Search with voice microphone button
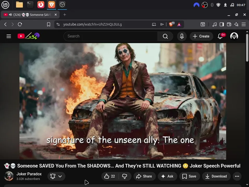 (x=182, y=36)
